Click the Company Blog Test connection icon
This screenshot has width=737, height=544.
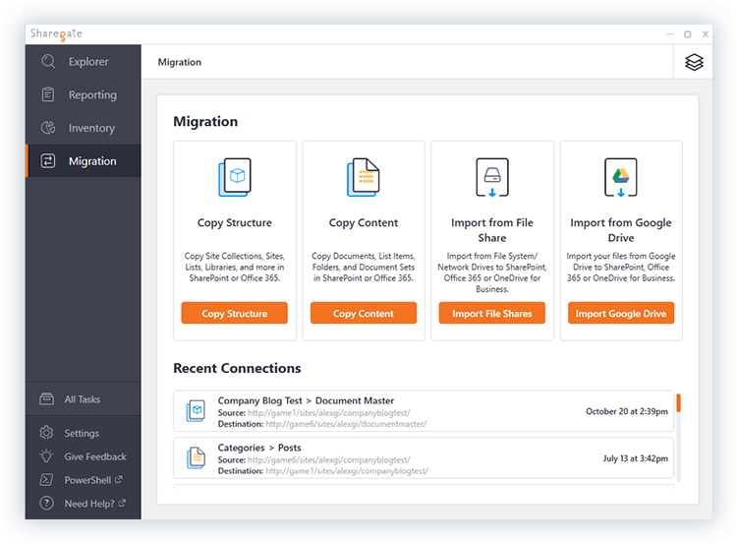click(196, 411)
